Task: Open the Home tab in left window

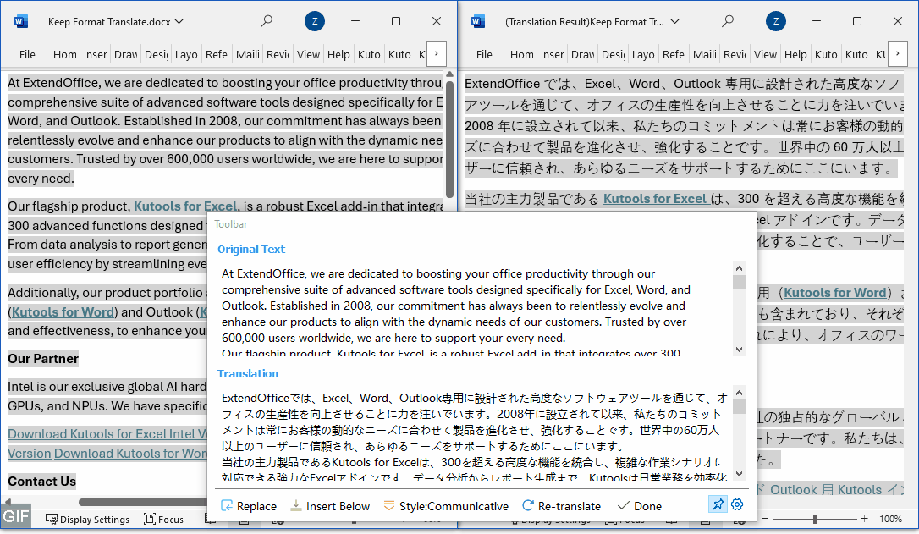Action: 64,54
